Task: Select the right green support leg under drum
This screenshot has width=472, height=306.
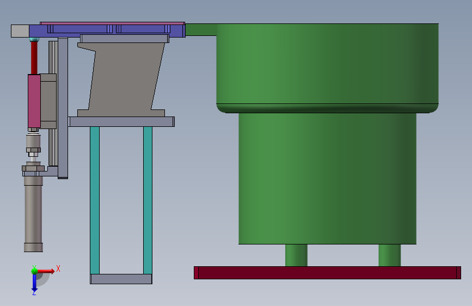Action: (x=389, y=255)
